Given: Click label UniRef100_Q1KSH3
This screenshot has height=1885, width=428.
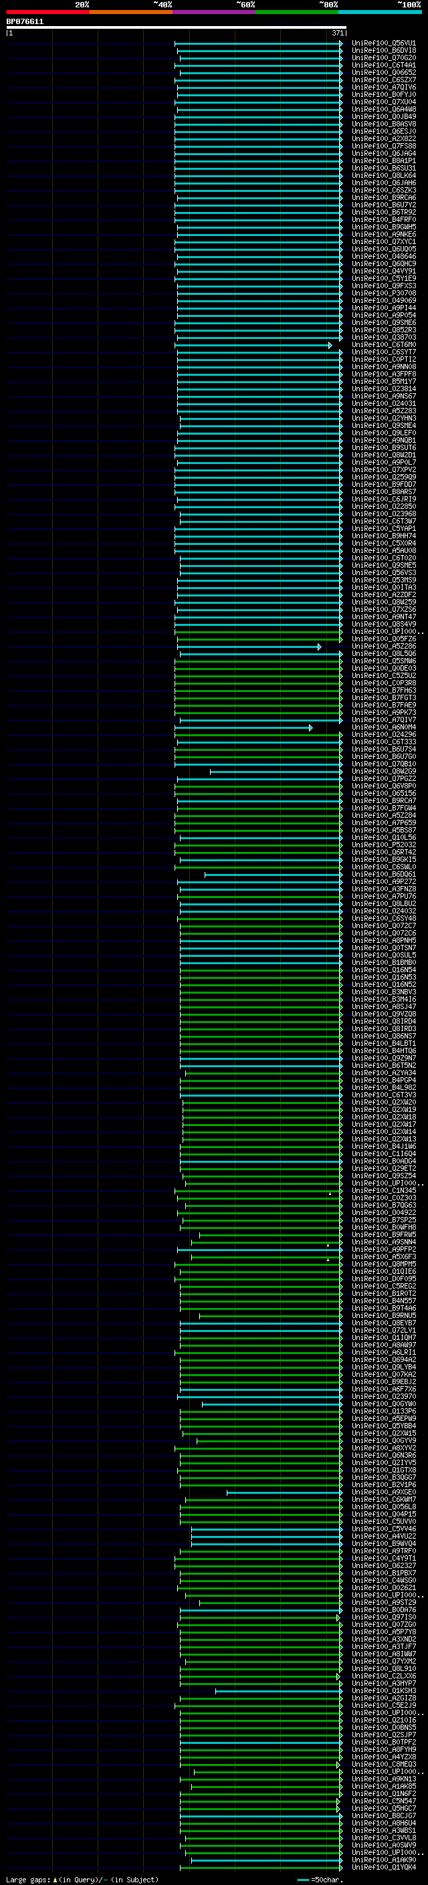Looking at the screenshot, I should [x=384, y=1691].
